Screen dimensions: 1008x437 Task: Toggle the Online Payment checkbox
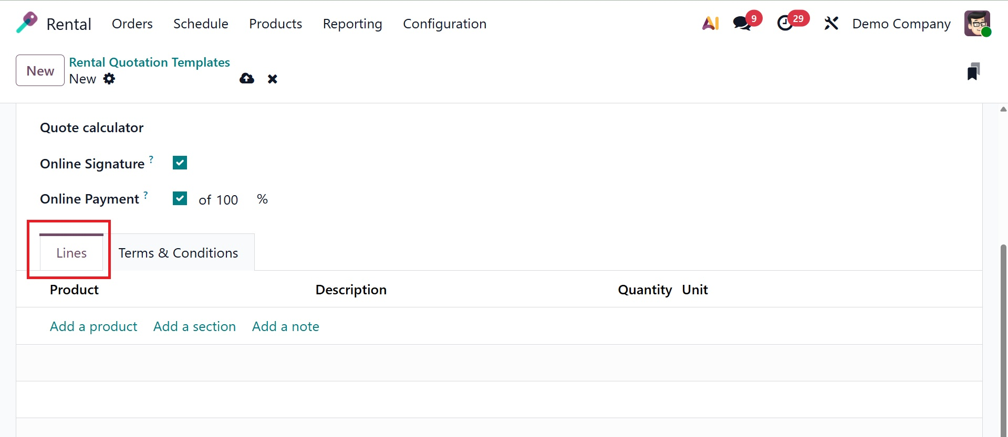(x=180, y=198)
